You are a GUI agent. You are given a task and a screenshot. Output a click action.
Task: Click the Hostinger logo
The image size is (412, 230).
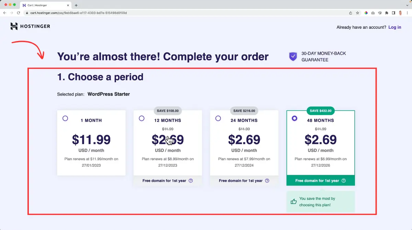[x=30, y=26]
